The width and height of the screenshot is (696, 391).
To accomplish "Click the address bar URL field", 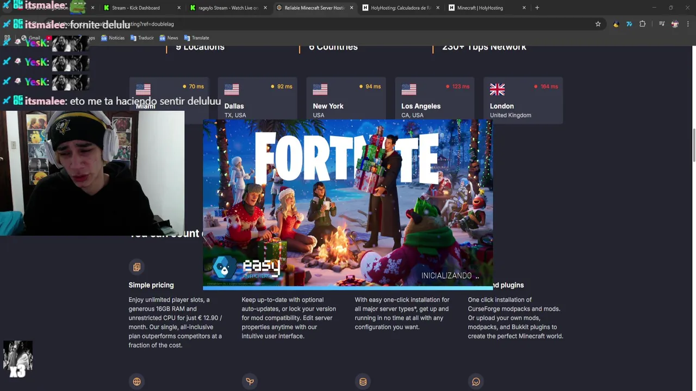I will click(x=326, y=24).
